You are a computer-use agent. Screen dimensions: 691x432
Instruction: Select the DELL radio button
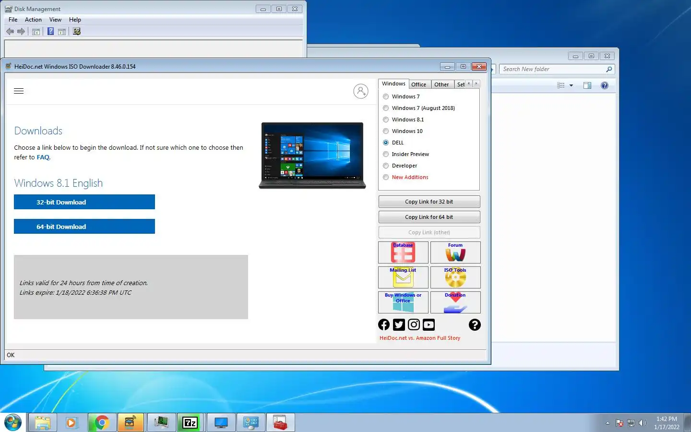tap(386, 143)
